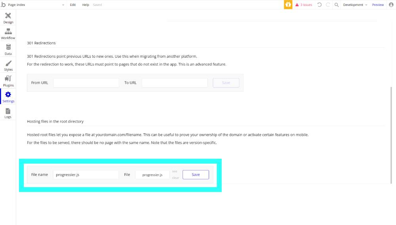The height and width of the screenshot is (225, 396).
Task: Open the Design tab in sidebar
Action: pyautogui.click(x=8, y=18)
